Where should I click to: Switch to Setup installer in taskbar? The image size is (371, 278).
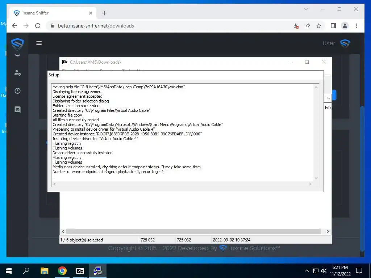[97, 271]
